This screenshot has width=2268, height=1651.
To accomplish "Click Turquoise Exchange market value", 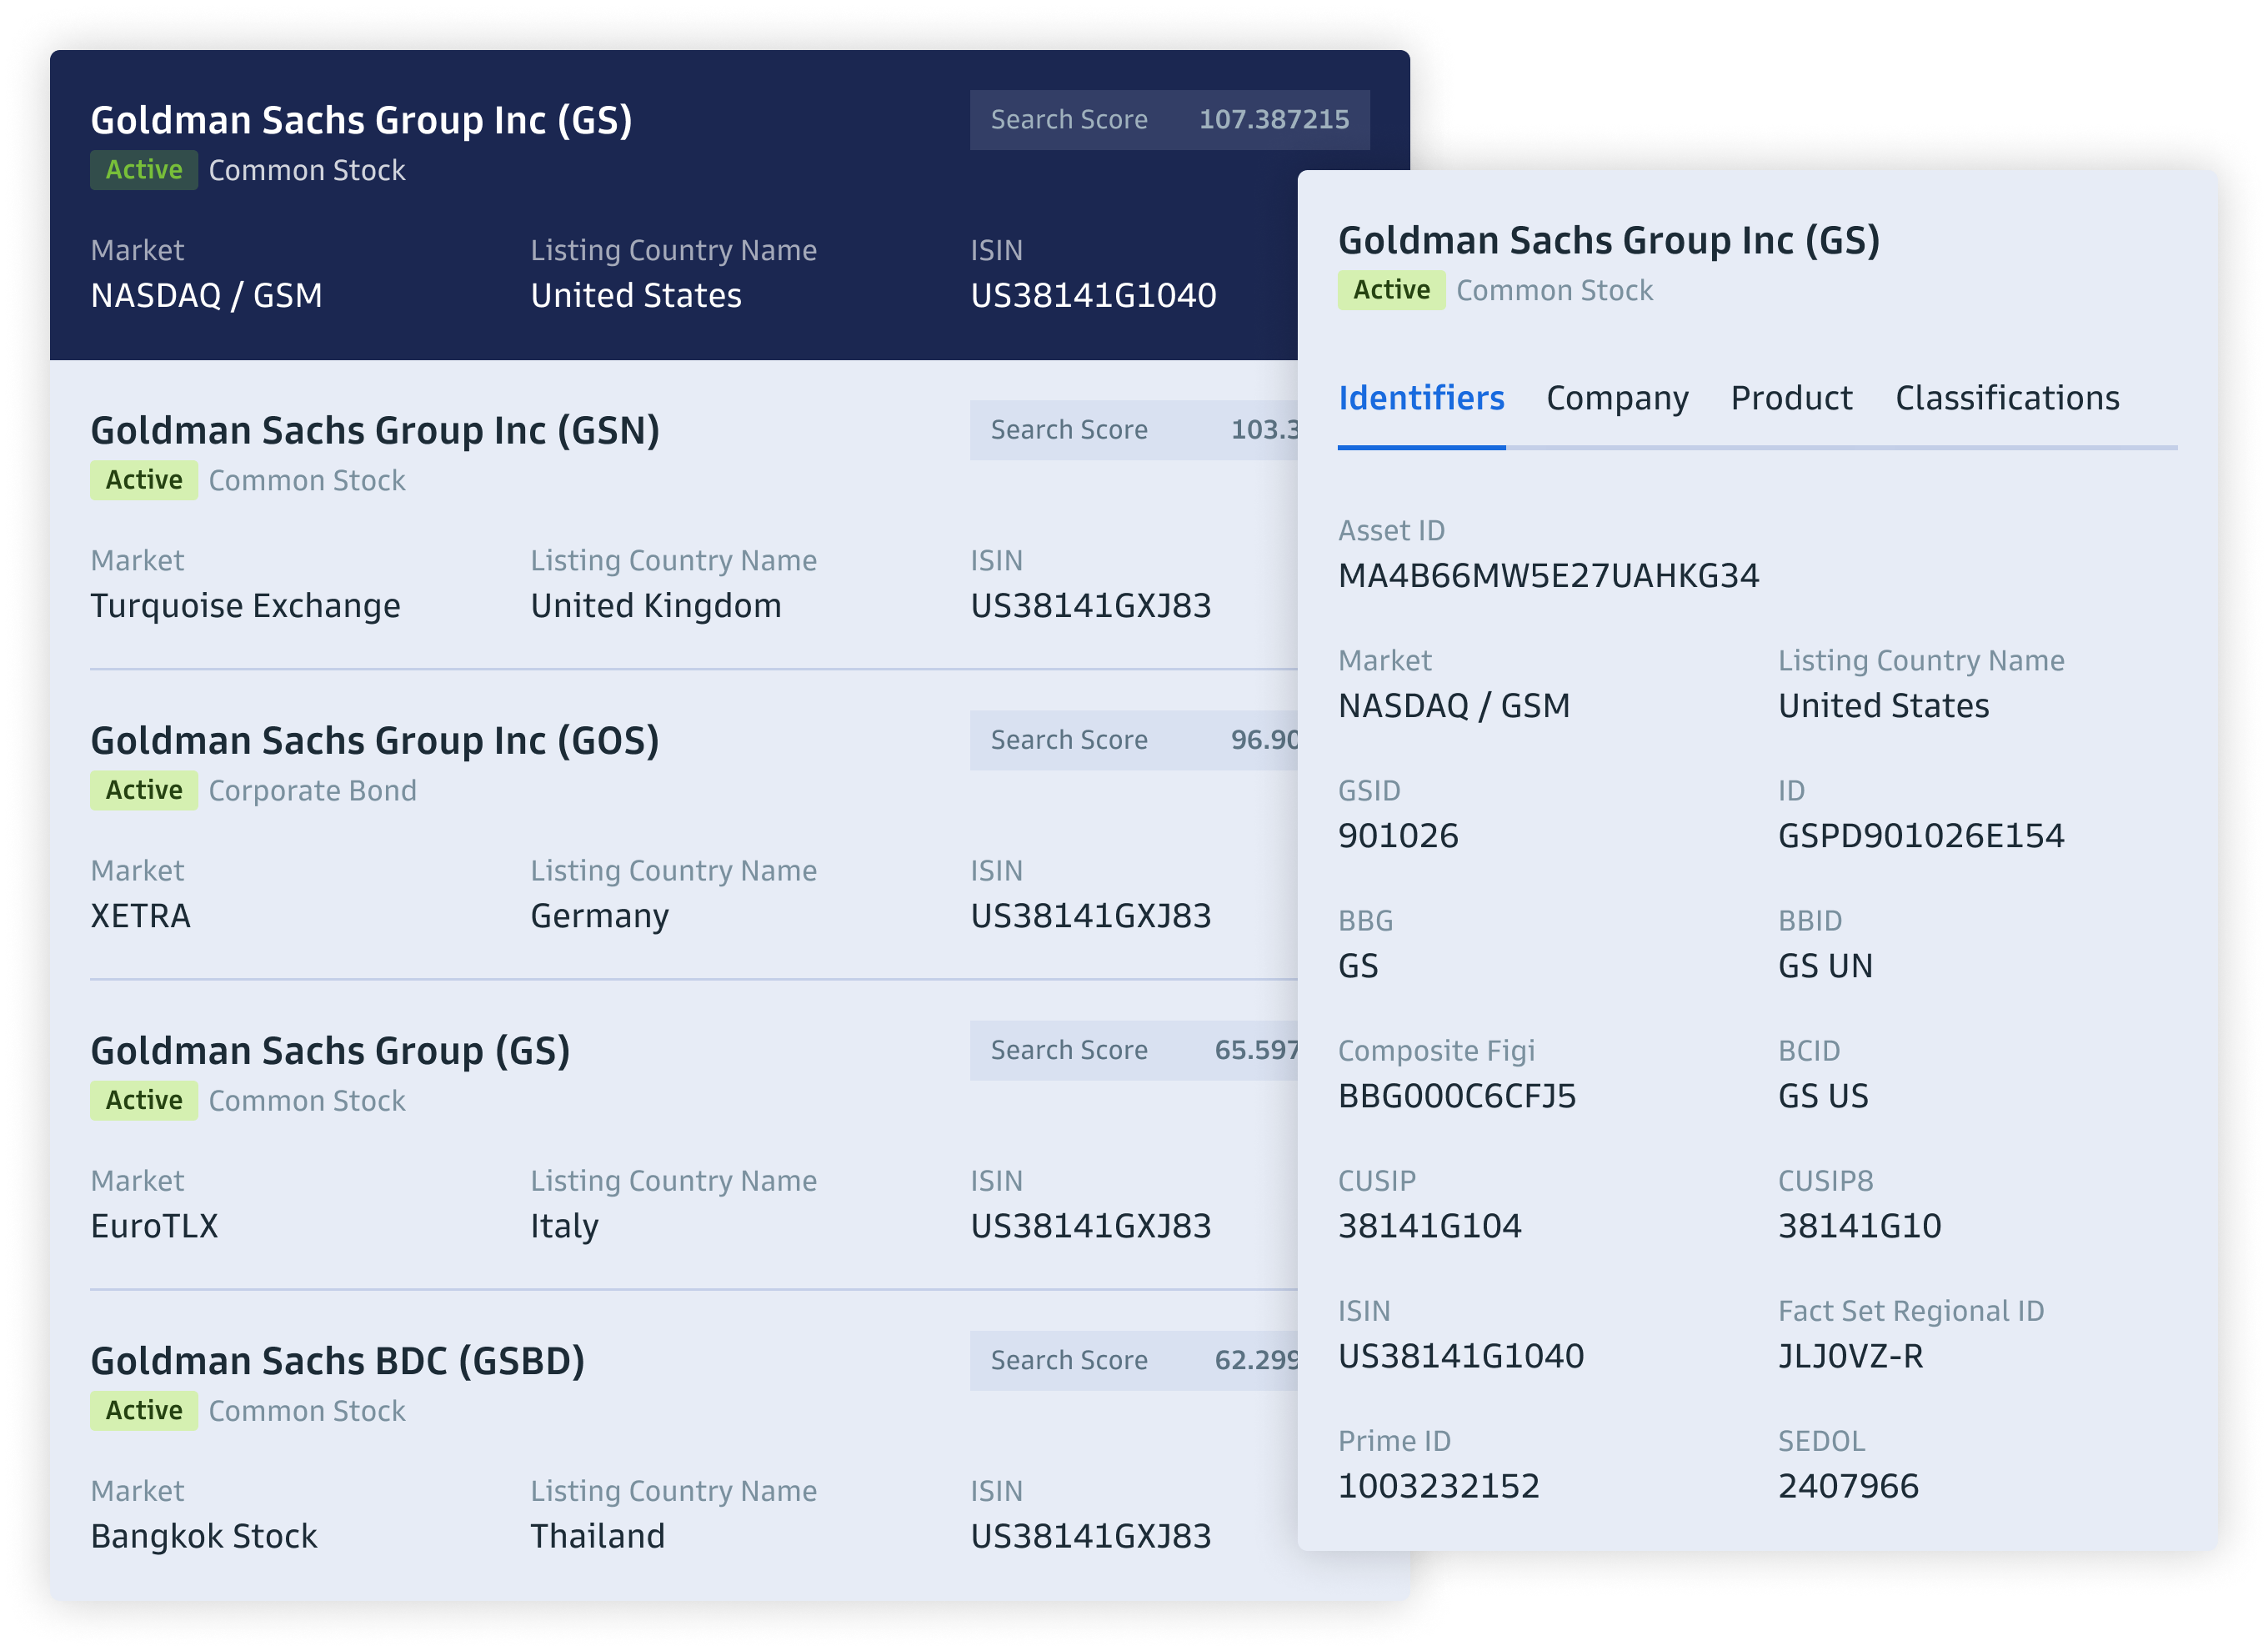I will pyautogui.click(x=245, y=606).
